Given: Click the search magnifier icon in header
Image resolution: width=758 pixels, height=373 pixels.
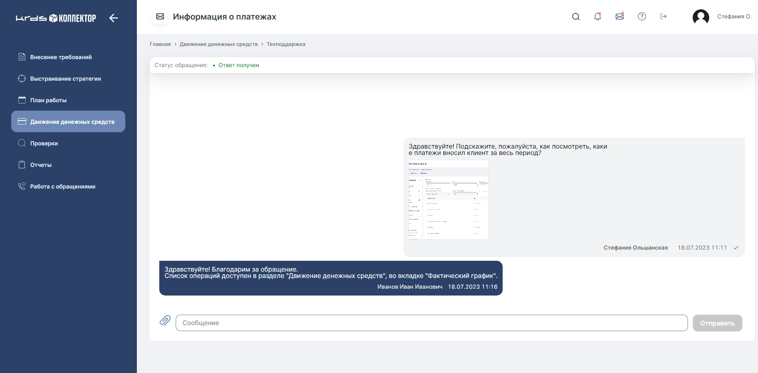Looking at the screenshot, I should pos(576,17).
